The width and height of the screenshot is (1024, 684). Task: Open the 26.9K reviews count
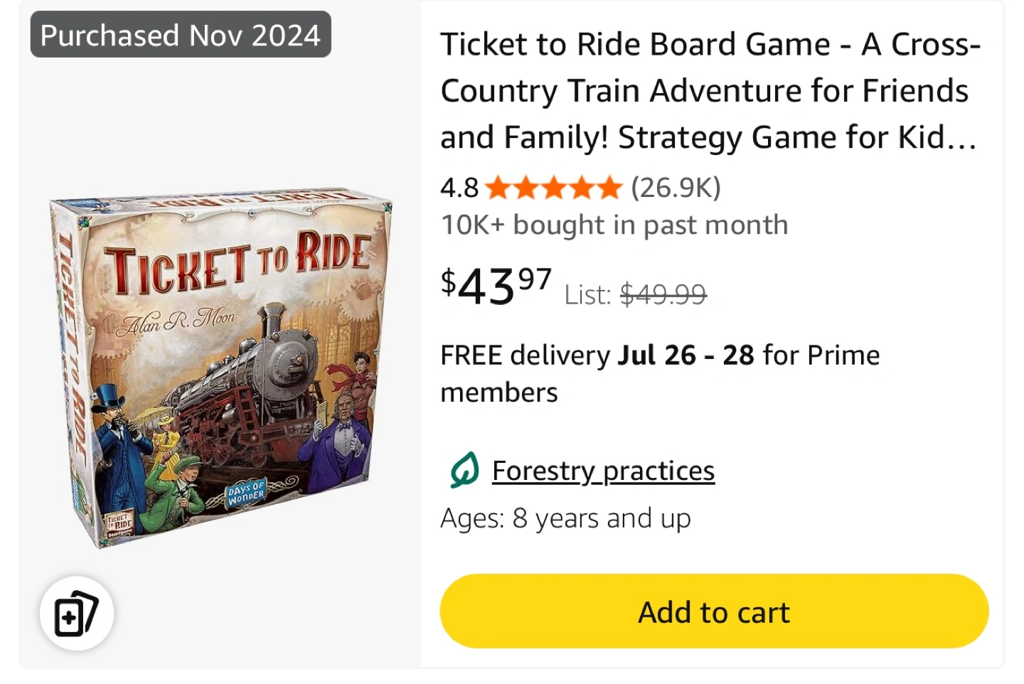point(676,188)
